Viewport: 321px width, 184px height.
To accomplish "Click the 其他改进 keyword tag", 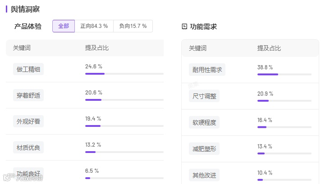I will [x=204, y=175].
